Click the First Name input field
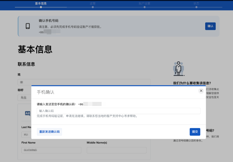The image size is (233, 162). point(51,150)
